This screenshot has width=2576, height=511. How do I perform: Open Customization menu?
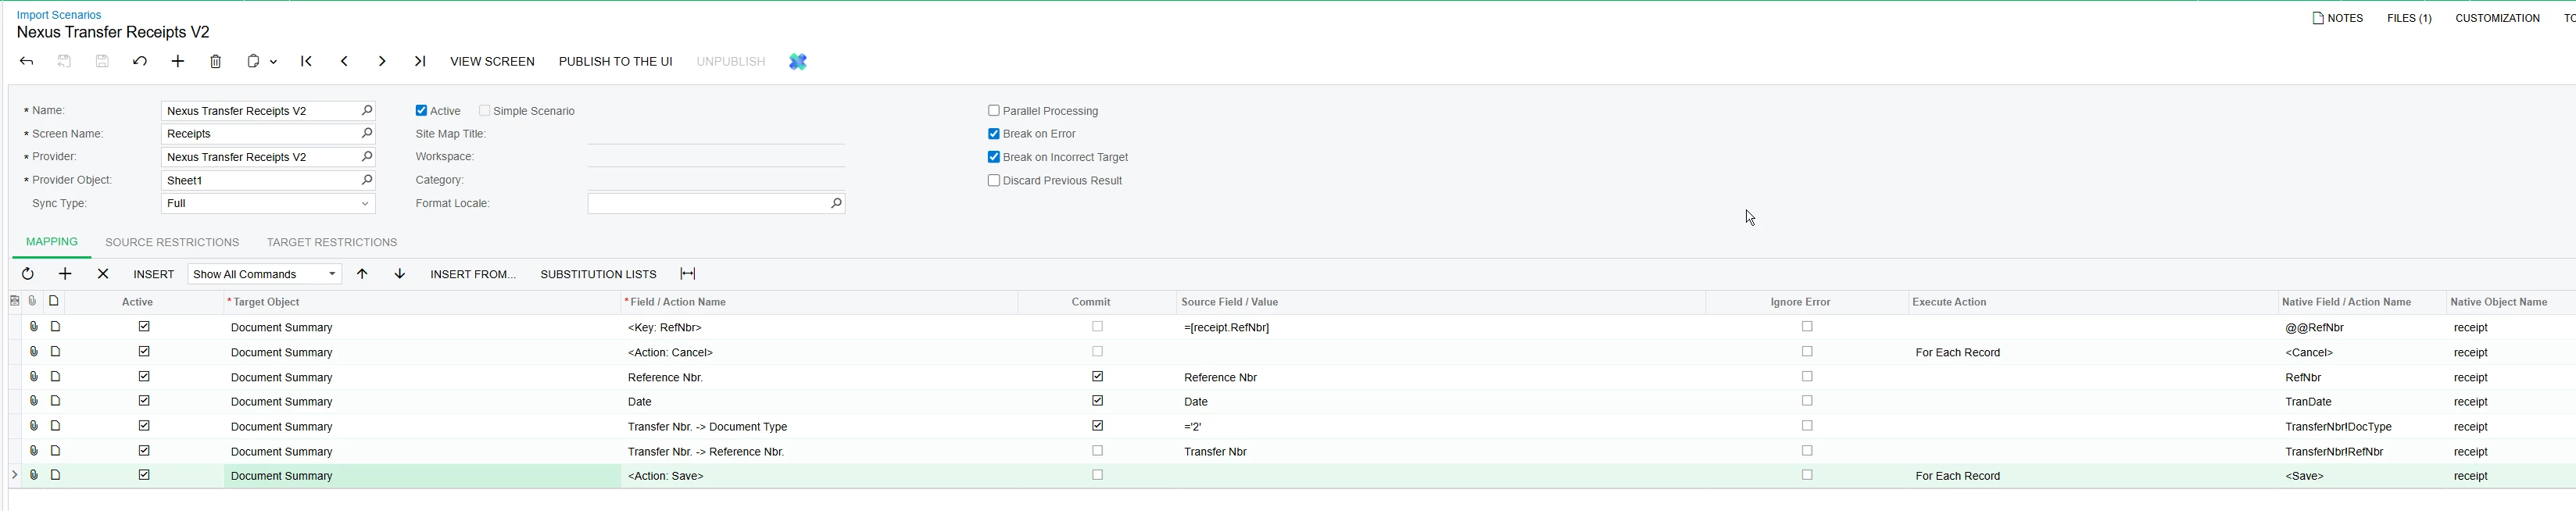pyautogui.click(x=2497, y=18)
